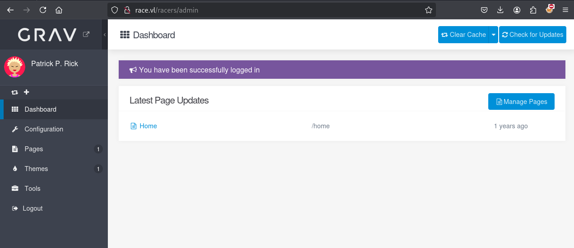The height and width of the screenshot is (248, 574).
Task: Log out using the Logout entry
Action: point(54,208)
